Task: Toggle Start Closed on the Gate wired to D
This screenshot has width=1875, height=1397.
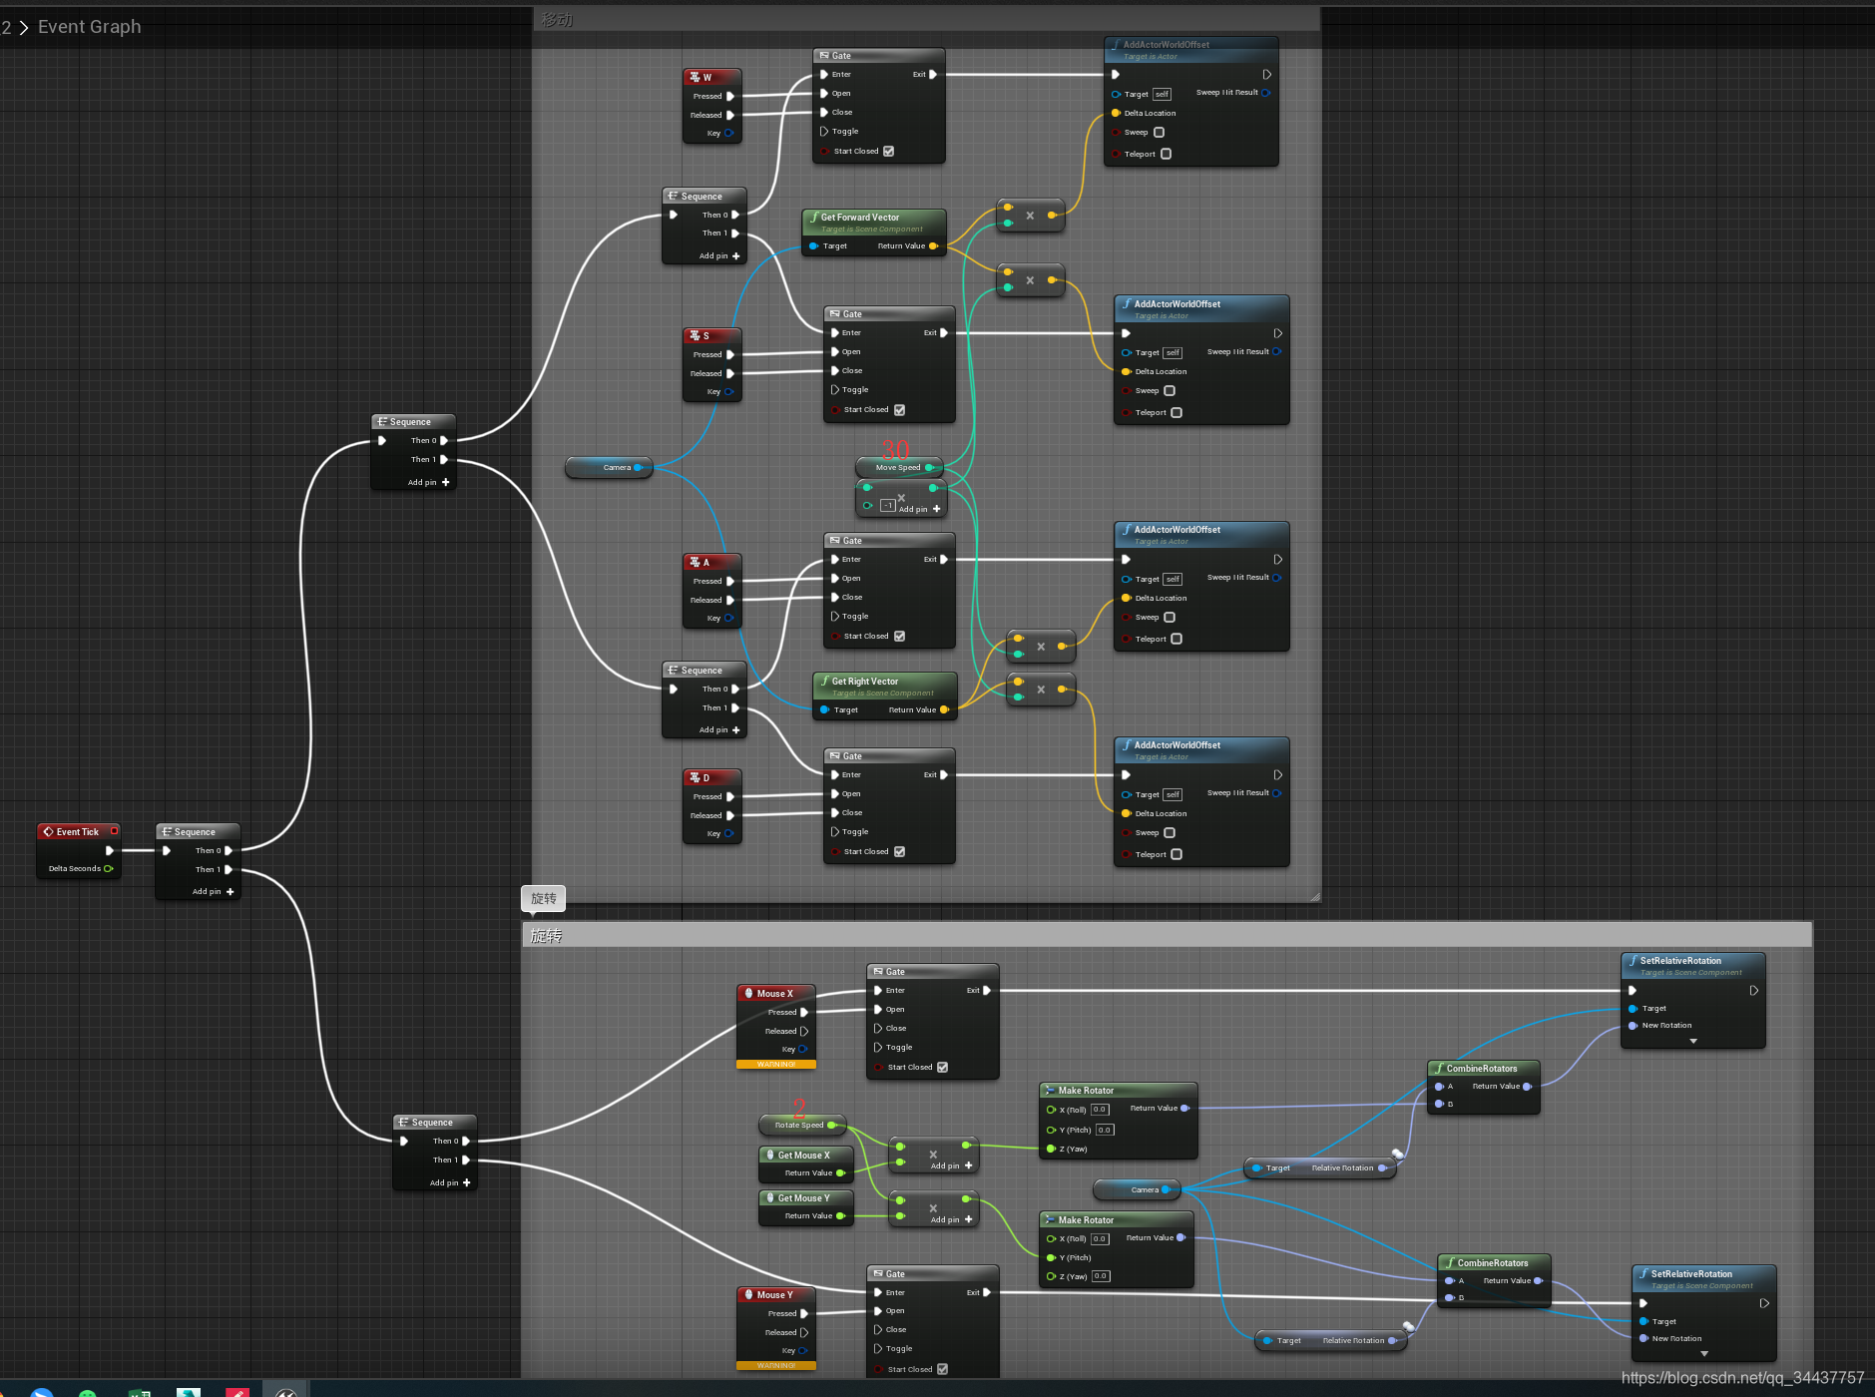Action: (x=899, y=851)
